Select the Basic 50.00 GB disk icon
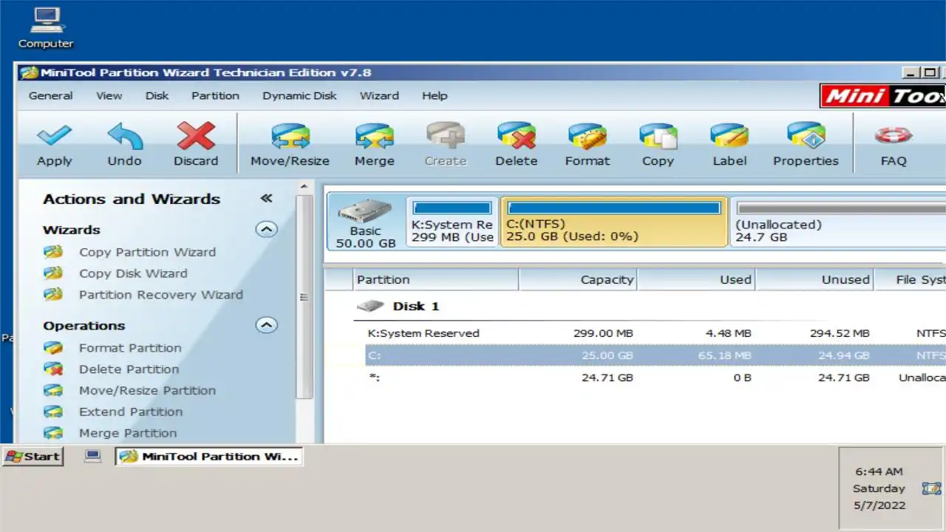946x532 pixels. click(365, 211)
